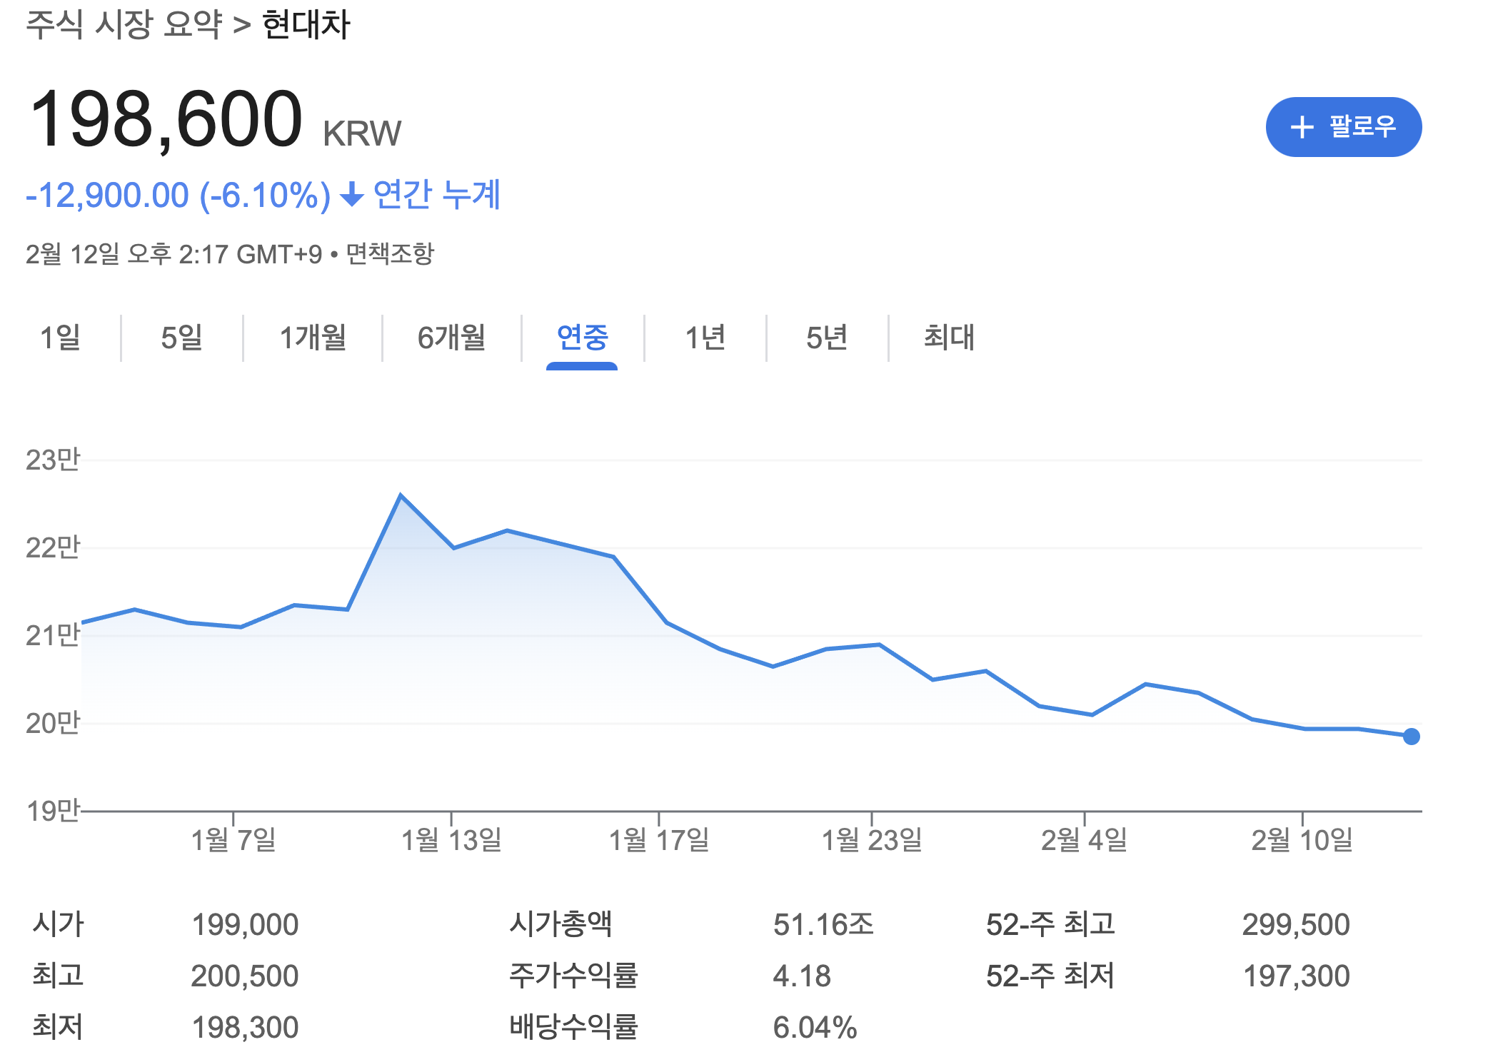Follow the 현대차 stock with 팔로우
1488x1062 pixels.
coord(1343,127)
